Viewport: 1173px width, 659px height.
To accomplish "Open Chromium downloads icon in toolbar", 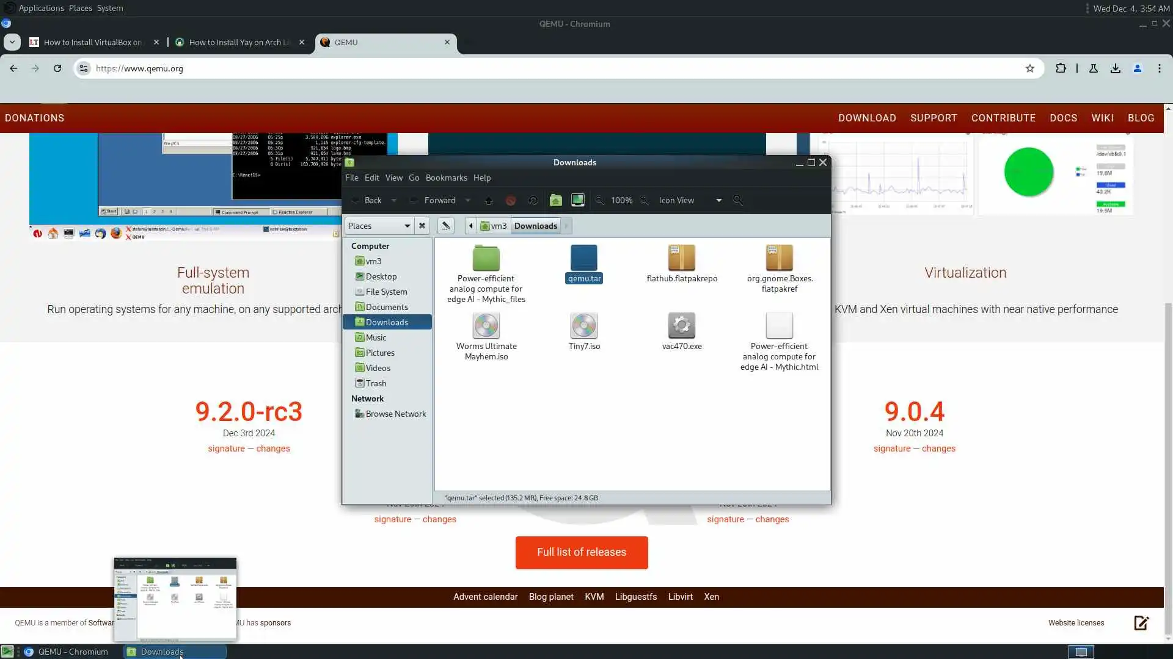I will (x=1116, y=68).
